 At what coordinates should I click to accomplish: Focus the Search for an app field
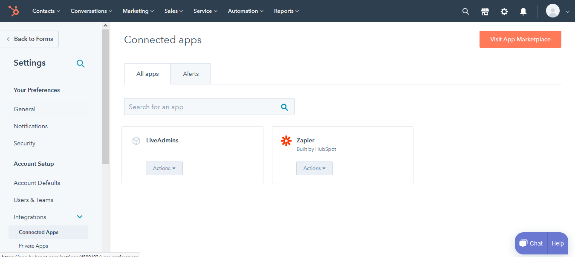coord(209,107)
